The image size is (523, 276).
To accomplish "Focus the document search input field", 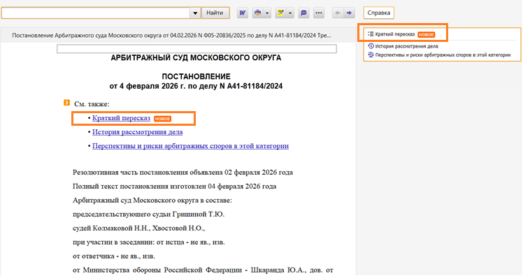I will 96,13.
